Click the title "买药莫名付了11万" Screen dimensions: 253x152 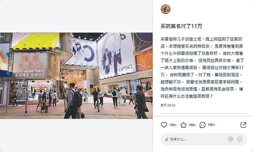[x=181, y=26]
